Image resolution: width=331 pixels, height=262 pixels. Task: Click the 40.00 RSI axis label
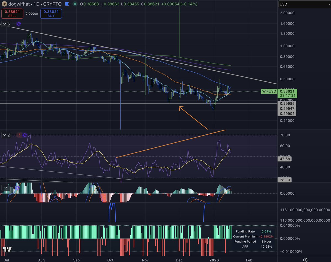[x=285, y=167]
